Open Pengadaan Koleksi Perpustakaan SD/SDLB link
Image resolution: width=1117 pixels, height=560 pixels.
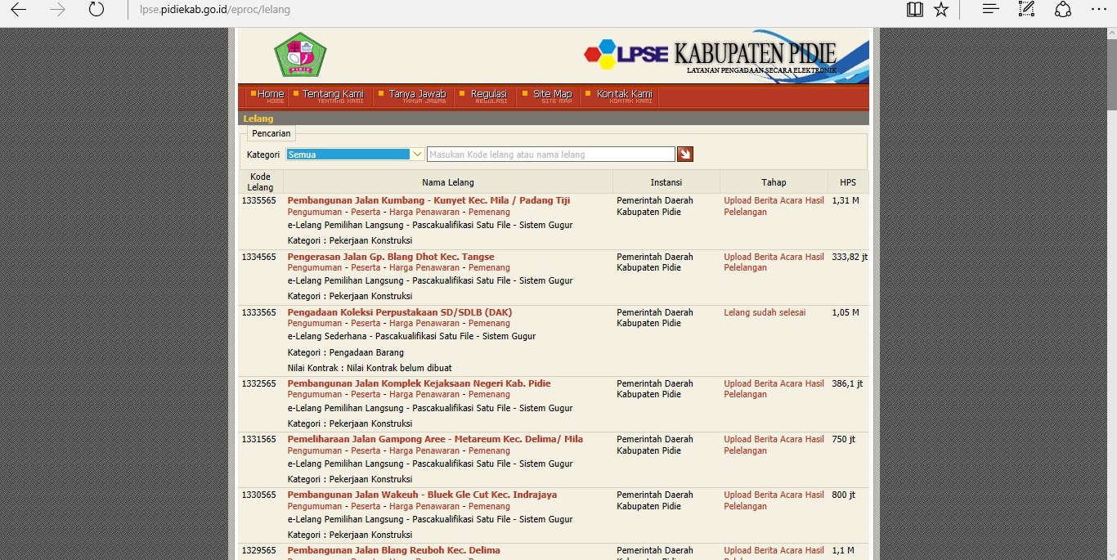click(x=399, y=312)
